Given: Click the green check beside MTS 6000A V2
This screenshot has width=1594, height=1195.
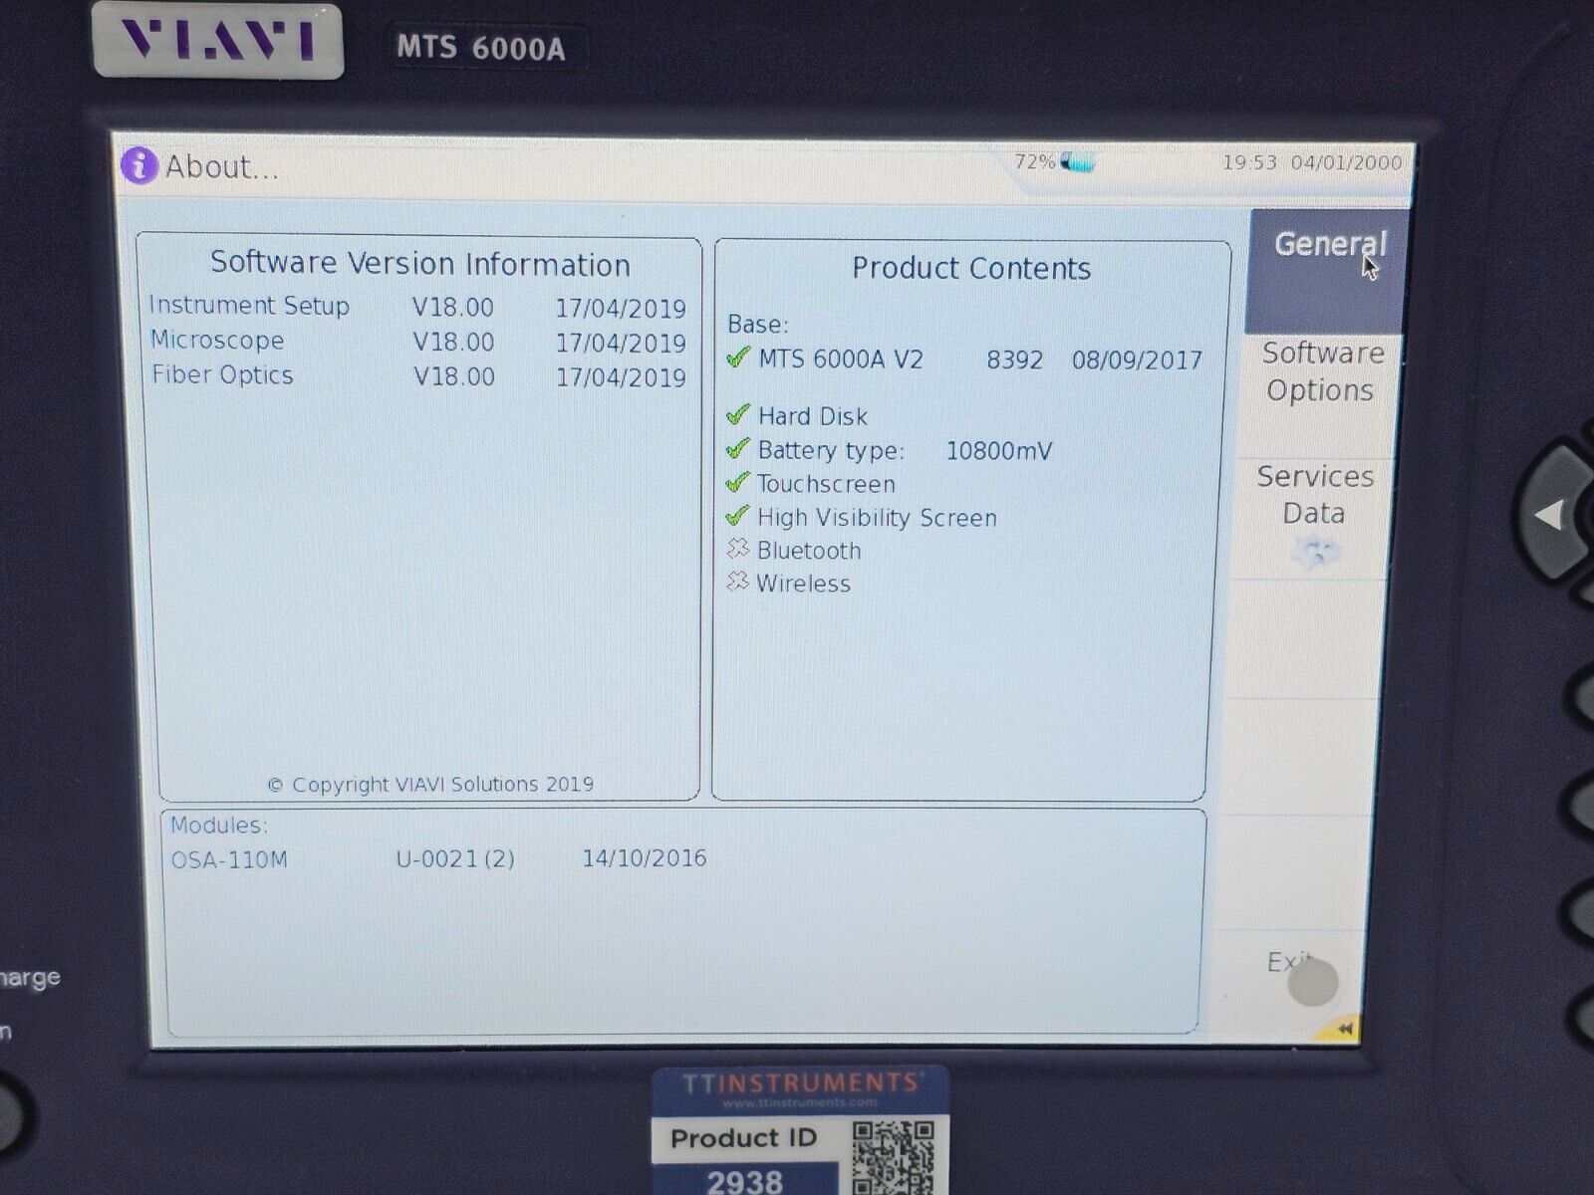Looking at the screenshot, I should [x=738, y=357].
